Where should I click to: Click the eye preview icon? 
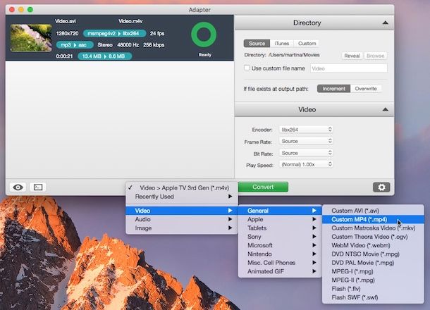pos(18,187)
